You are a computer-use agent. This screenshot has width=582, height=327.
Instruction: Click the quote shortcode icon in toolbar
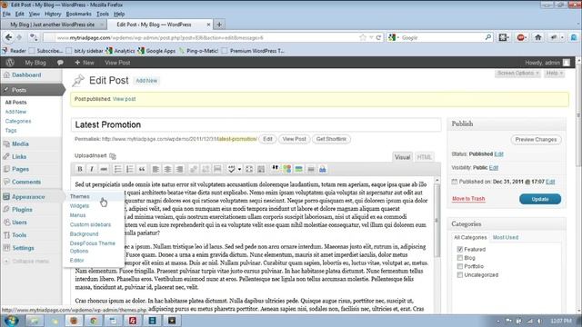pos(275,169)
